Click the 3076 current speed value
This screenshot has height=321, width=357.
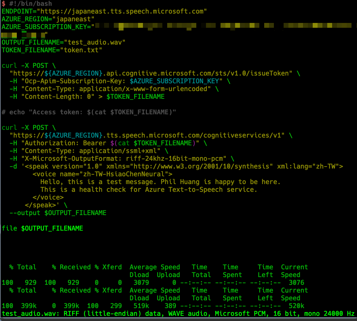click(297, 283)
